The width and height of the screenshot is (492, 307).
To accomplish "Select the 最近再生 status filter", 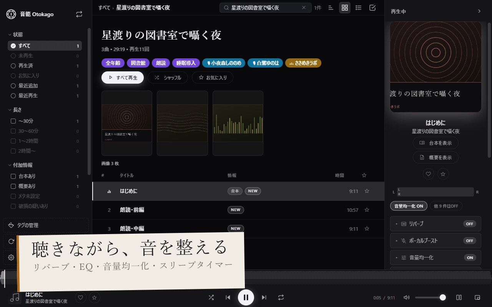I will point(45,96).
